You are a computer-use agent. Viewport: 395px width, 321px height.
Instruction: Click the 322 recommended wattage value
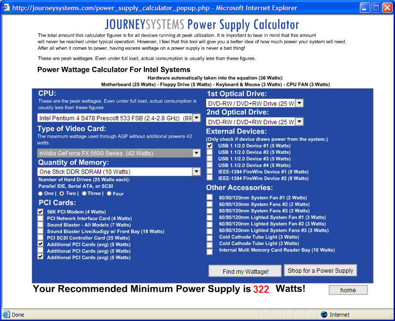(261, 289)
